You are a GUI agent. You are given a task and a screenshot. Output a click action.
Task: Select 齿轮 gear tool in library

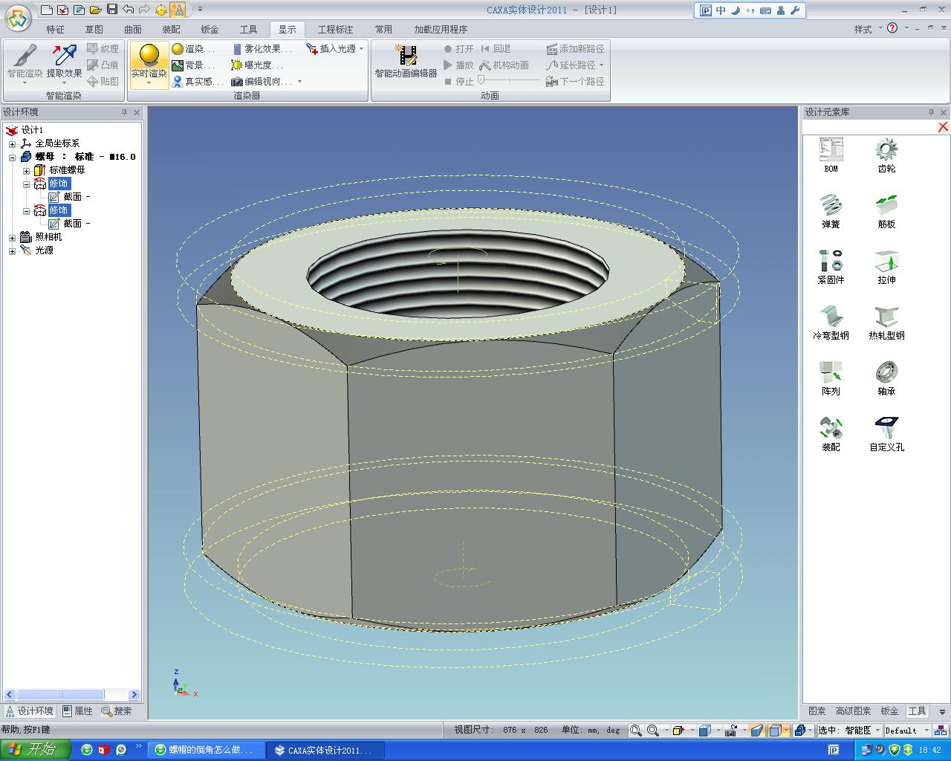886,155
